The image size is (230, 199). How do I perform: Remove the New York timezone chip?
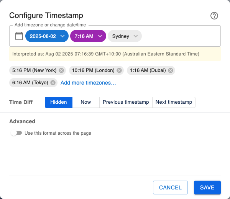pos(61,70)
